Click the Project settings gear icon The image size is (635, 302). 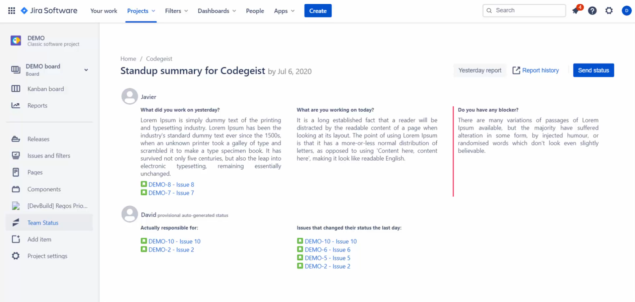click(16, 256)
